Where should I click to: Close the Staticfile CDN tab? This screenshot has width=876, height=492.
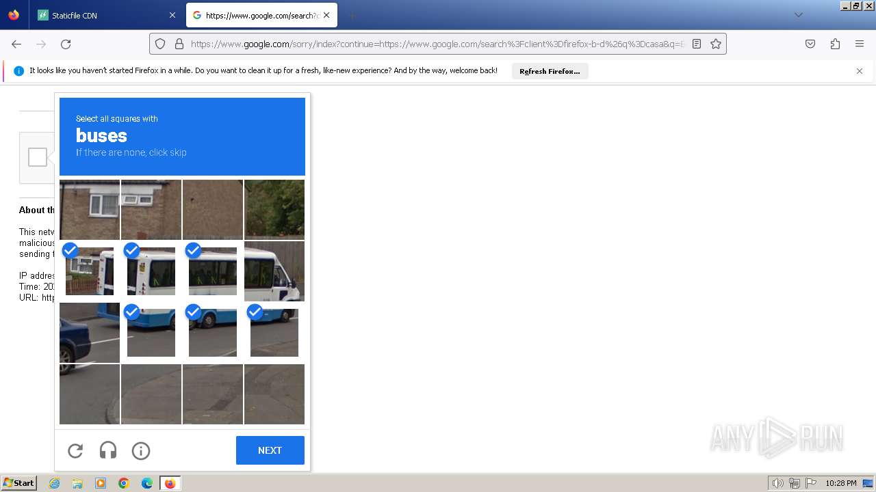pos(172,15)
